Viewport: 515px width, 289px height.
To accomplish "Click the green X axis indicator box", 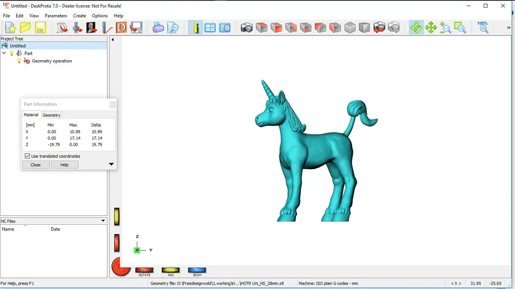I will pyautogui.click(x=137, y=250).
